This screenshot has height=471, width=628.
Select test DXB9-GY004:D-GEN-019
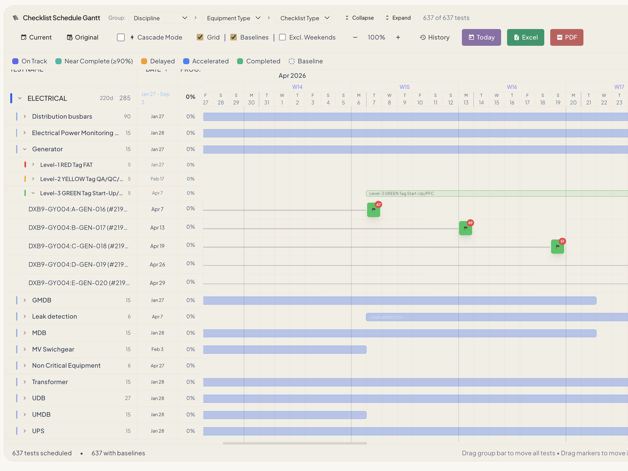coord(78,264)
